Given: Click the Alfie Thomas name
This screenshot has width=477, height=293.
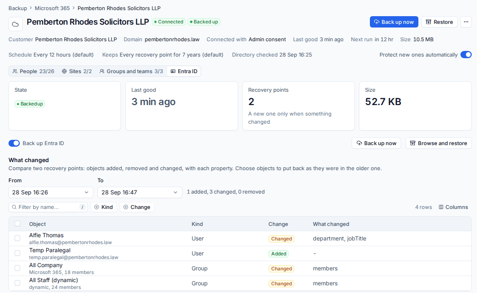Looking at the screenshot, I should click(x=46, y=235).
